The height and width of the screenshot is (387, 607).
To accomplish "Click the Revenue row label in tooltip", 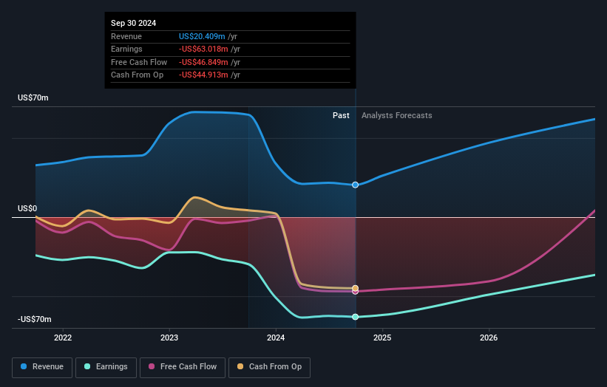I will click(126, 36).
